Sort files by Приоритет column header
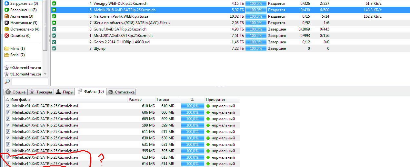Screen dimensions: 410x167 222,100
